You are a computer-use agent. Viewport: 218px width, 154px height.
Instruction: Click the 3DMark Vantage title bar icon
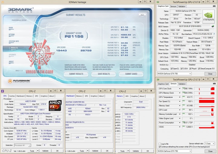tap(2, 2)
